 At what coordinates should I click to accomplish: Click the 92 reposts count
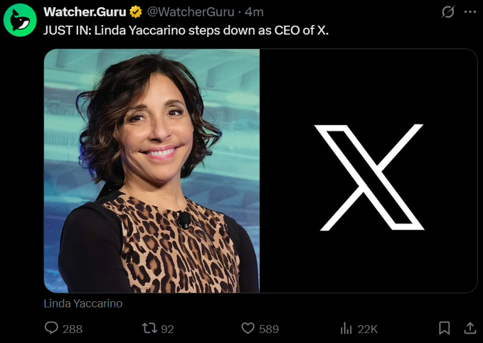167,329
